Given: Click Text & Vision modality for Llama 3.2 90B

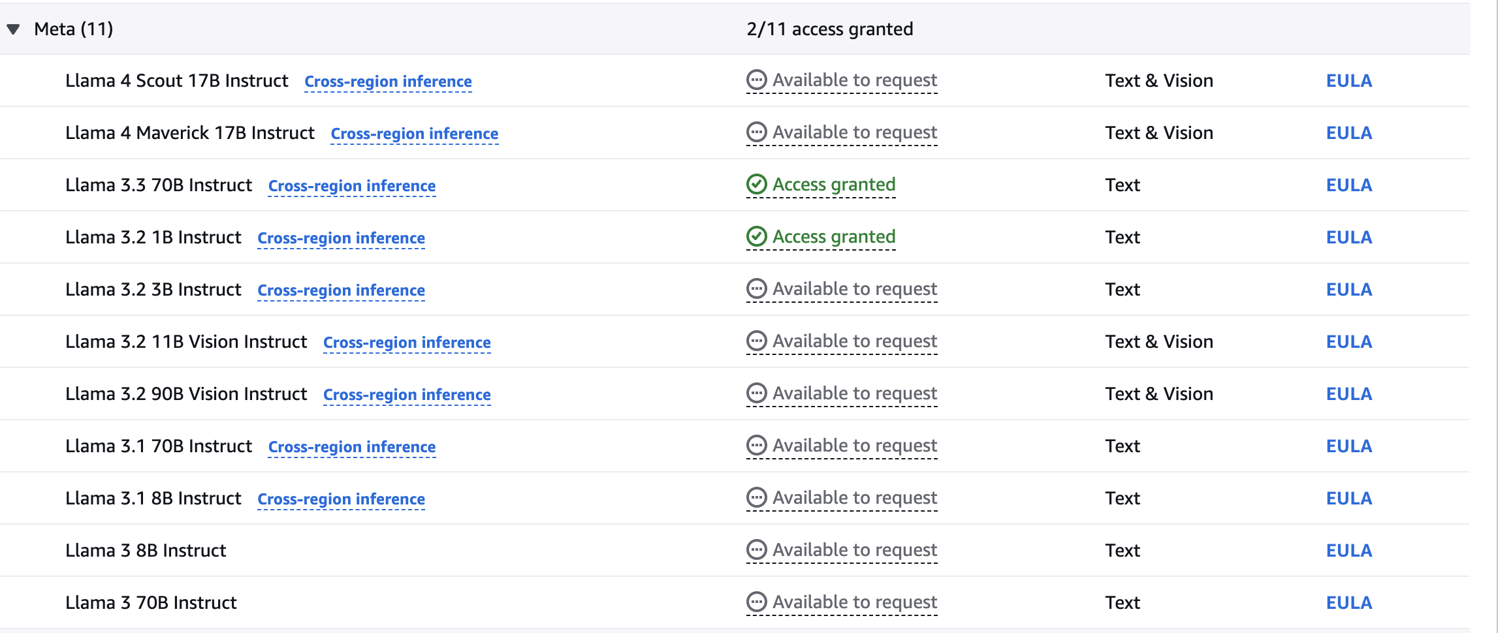Looking at the screenshot, I should [x=1159, y=394].
